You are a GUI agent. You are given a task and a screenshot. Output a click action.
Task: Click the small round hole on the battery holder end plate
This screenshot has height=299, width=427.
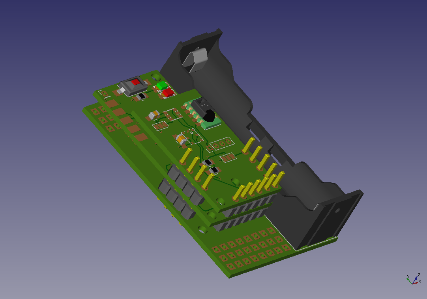(x=337, y=211)
